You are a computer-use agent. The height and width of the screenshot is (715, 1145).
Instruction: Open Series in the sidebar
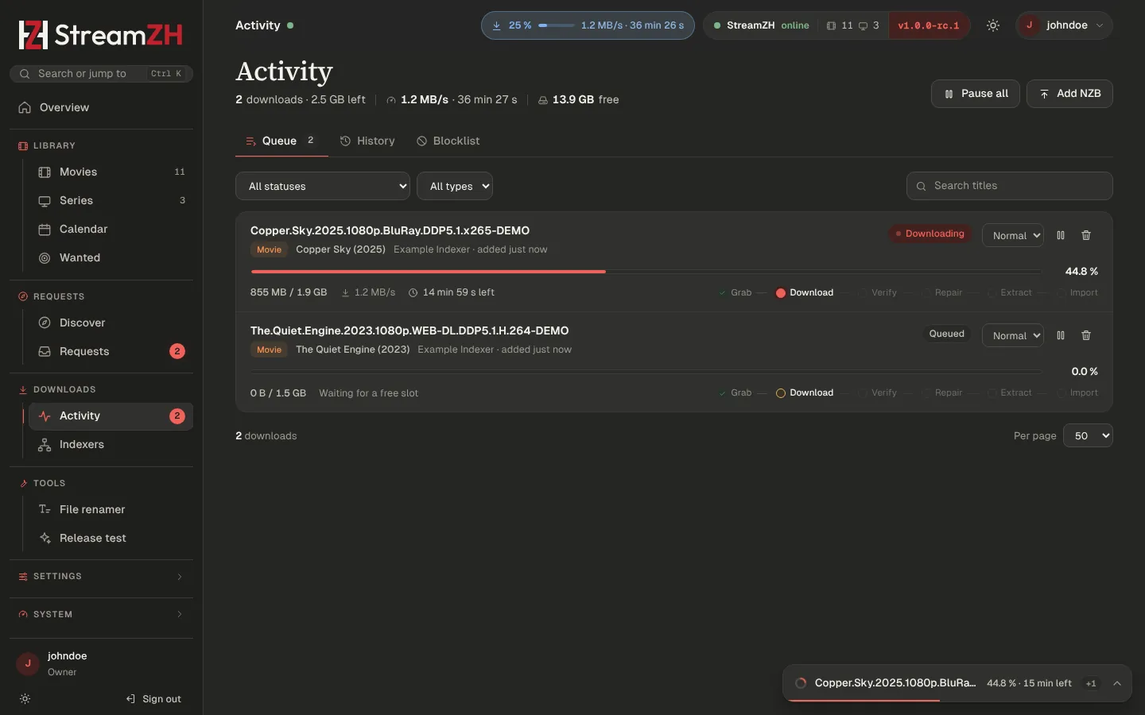tap(111, 200)
